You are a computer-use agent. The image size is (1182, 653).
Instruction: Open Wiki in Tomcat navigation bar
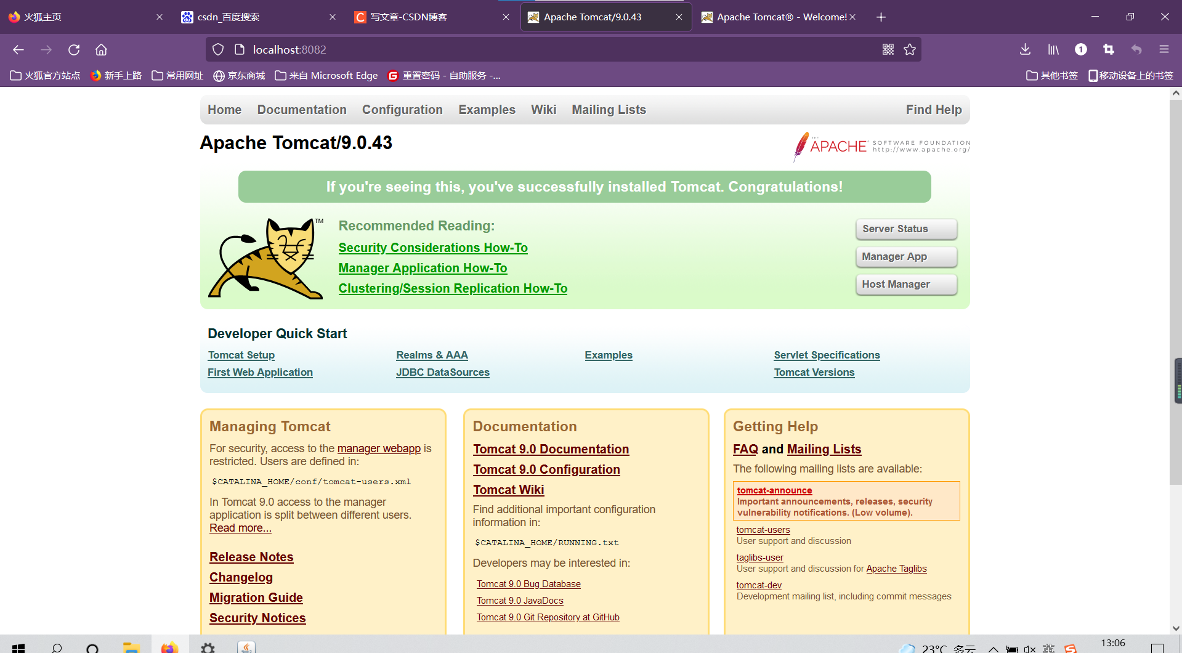(543, 110)
